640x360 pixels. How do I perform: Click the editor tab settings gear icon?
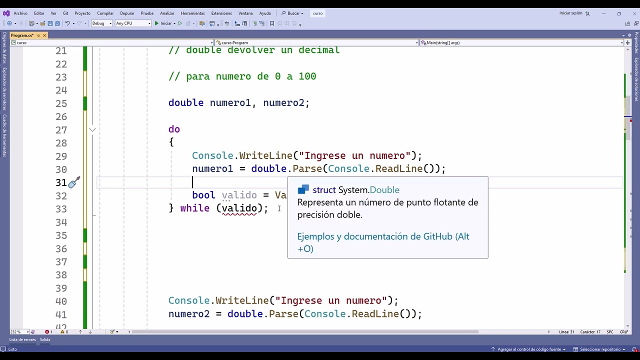click(629, 35)
